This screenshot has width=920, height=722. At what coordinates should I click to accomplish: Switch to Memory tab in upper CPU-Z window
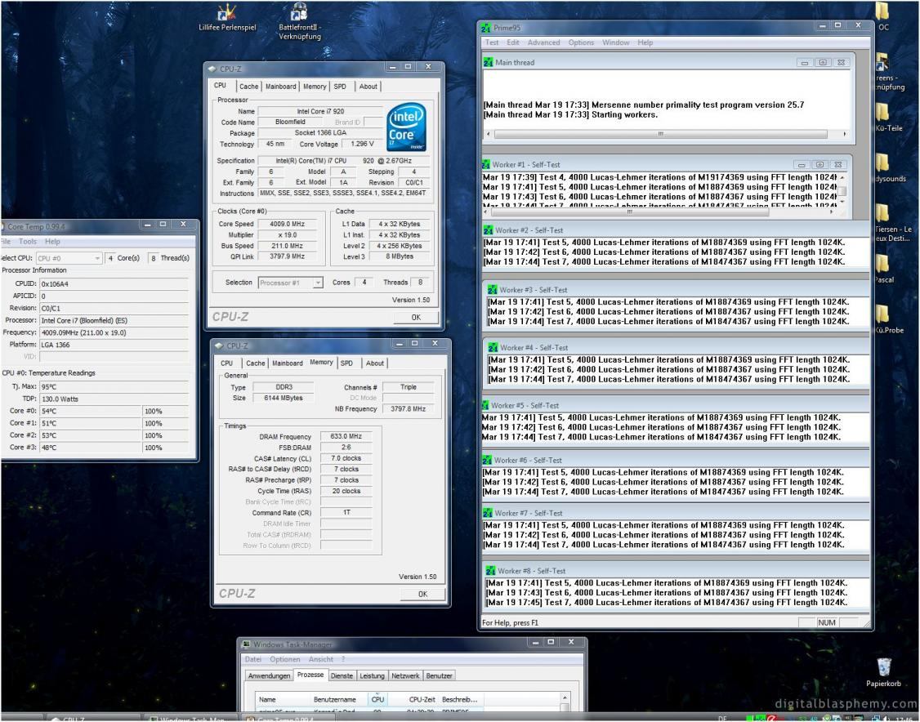[315, 87]
